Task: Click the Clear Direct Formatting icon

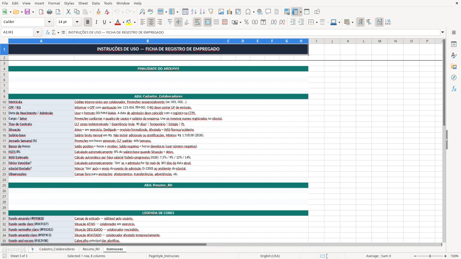Action: pos(107,12)
